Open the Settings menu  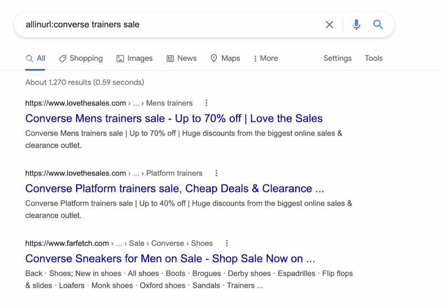[337, 59]
